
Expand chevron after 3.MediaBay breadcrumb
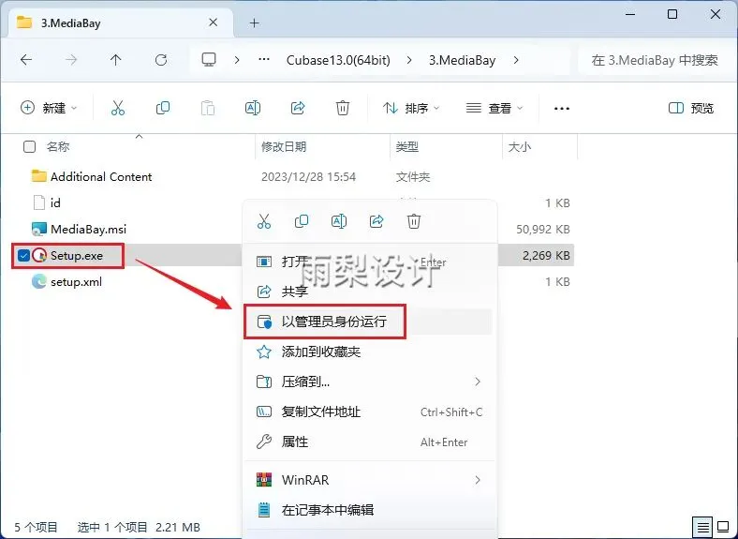click(517, 60)
